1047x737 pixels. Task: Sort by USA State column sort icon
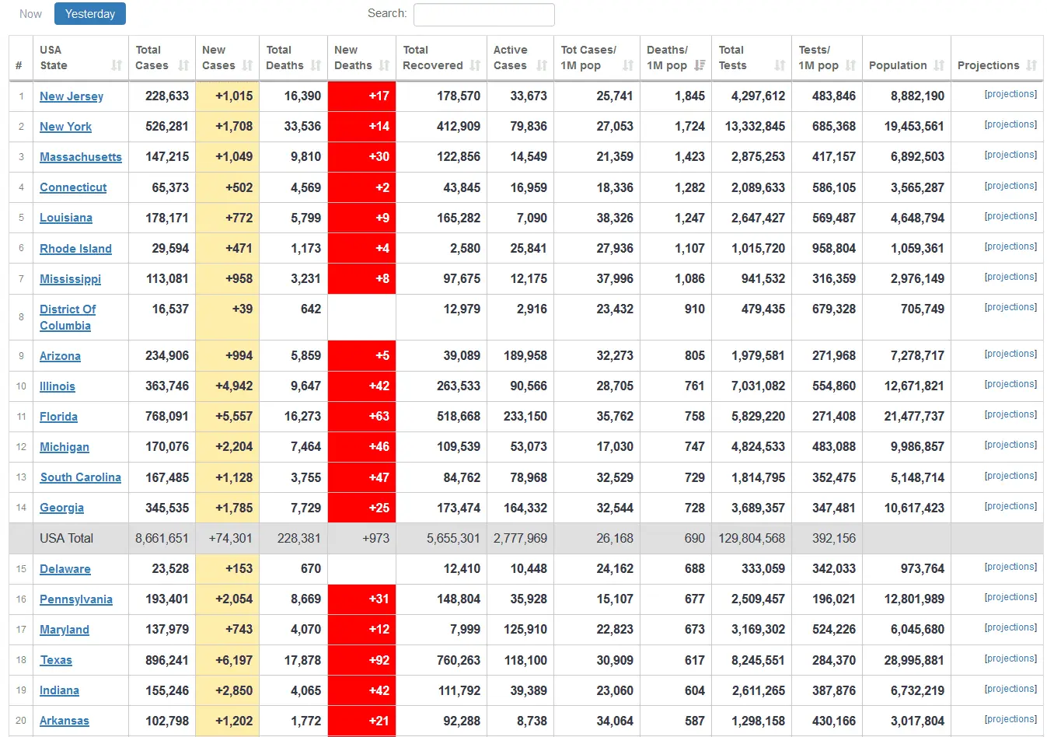click(x=117, y=66)
